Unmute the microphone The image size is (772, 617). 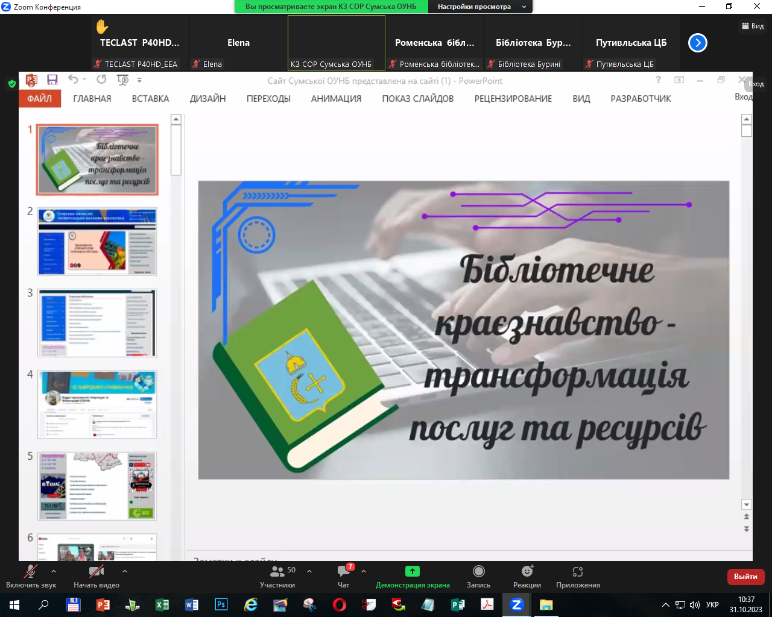click(30, 571)
